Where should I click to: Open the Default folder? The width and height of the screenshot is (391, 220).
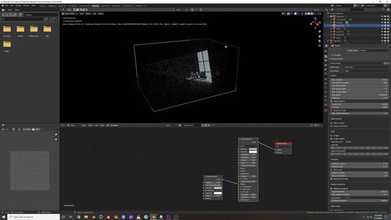[20, 31]
